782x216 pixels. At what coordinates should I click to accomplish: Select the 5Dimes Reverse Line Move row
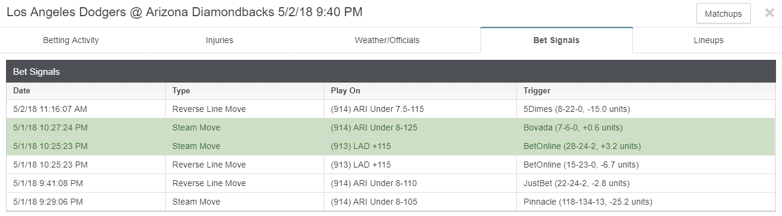click(x=391, y=109)
